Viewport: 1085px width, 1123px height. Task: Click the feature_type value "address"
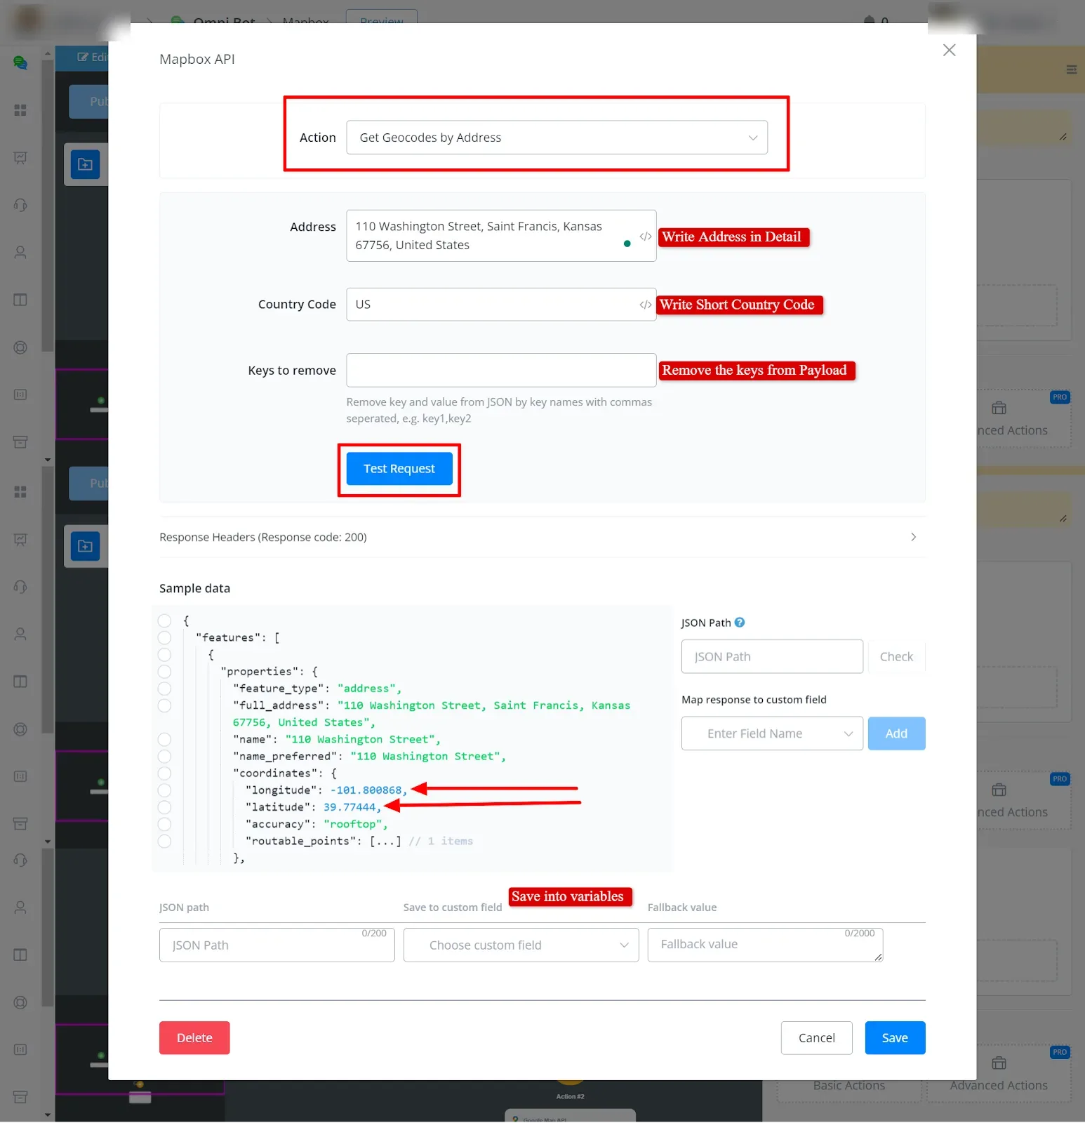[366, 689]
